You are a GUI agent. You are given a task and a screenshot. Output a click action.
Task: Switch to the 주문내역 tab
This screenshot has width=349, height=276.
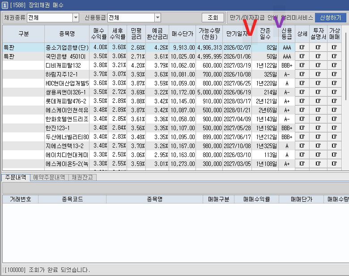[x=16, y=178]
